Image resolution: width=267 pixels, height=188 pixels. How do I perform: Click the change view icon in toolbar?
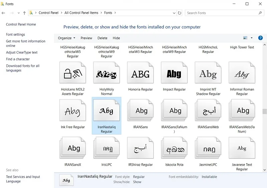245,38
